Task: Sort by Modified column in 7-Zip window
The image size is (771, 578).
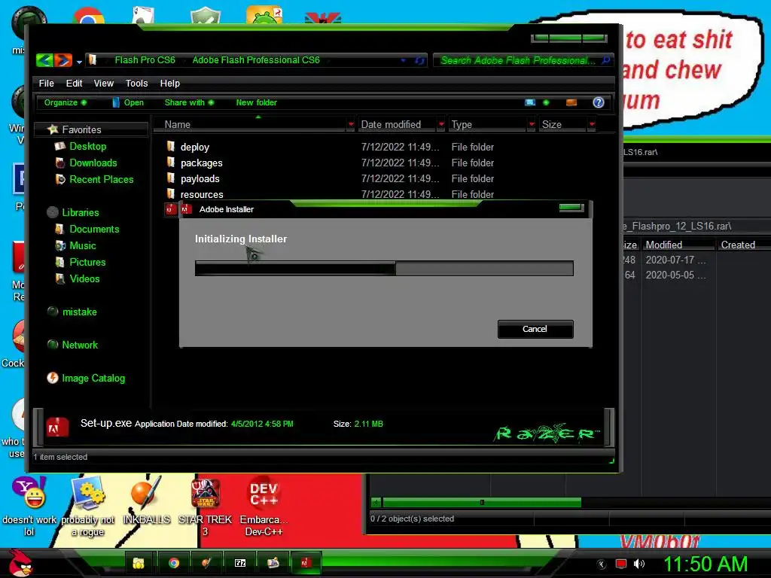Action: point(678,245)
